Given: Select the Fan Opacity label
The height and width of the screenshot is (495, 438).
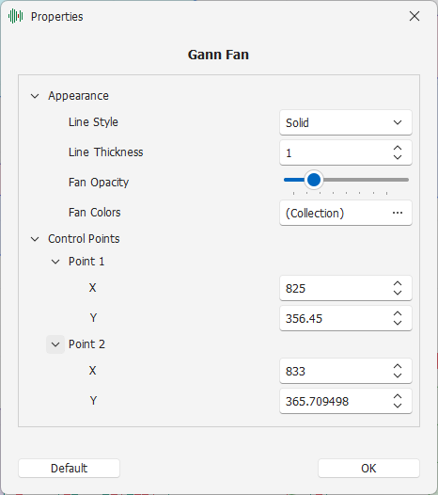Looking at the screenshot, I should [99, 183].
